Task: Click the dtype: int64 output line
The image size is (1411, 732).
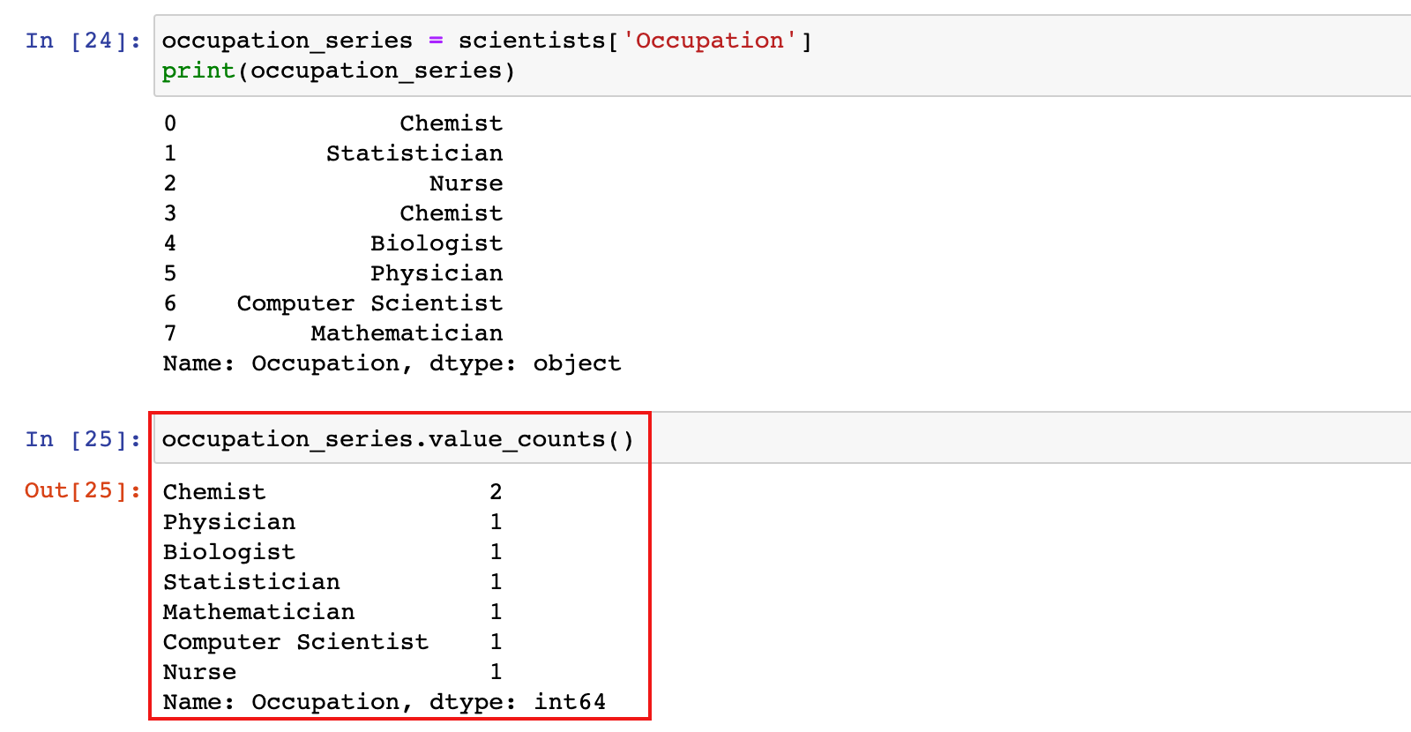Action: pyautogui.click(x=384, y=702)
